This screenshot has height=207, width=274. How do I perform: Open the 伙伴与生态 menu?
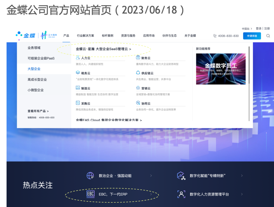(x=169, y=36)
